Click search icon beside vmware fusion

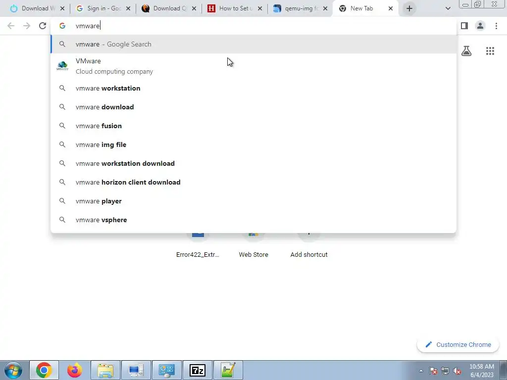tap(62, 126)
